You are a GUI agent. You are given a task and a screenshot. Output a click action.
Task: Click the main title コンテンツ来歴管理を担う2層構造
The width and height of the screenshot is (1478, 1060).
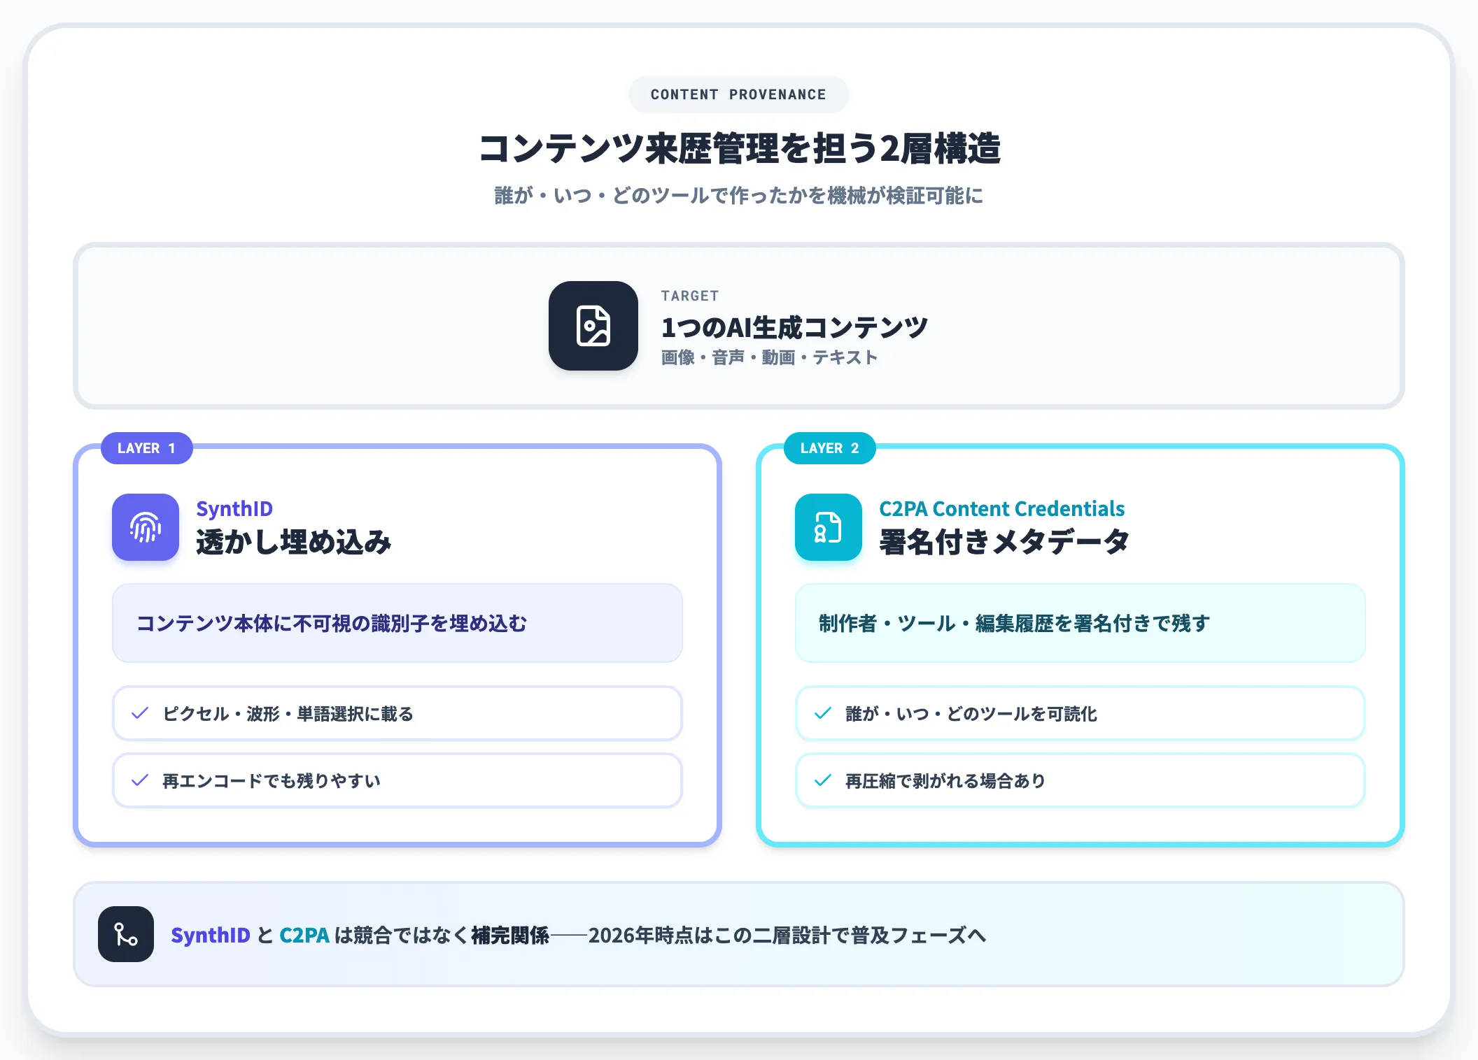(739, 148)
